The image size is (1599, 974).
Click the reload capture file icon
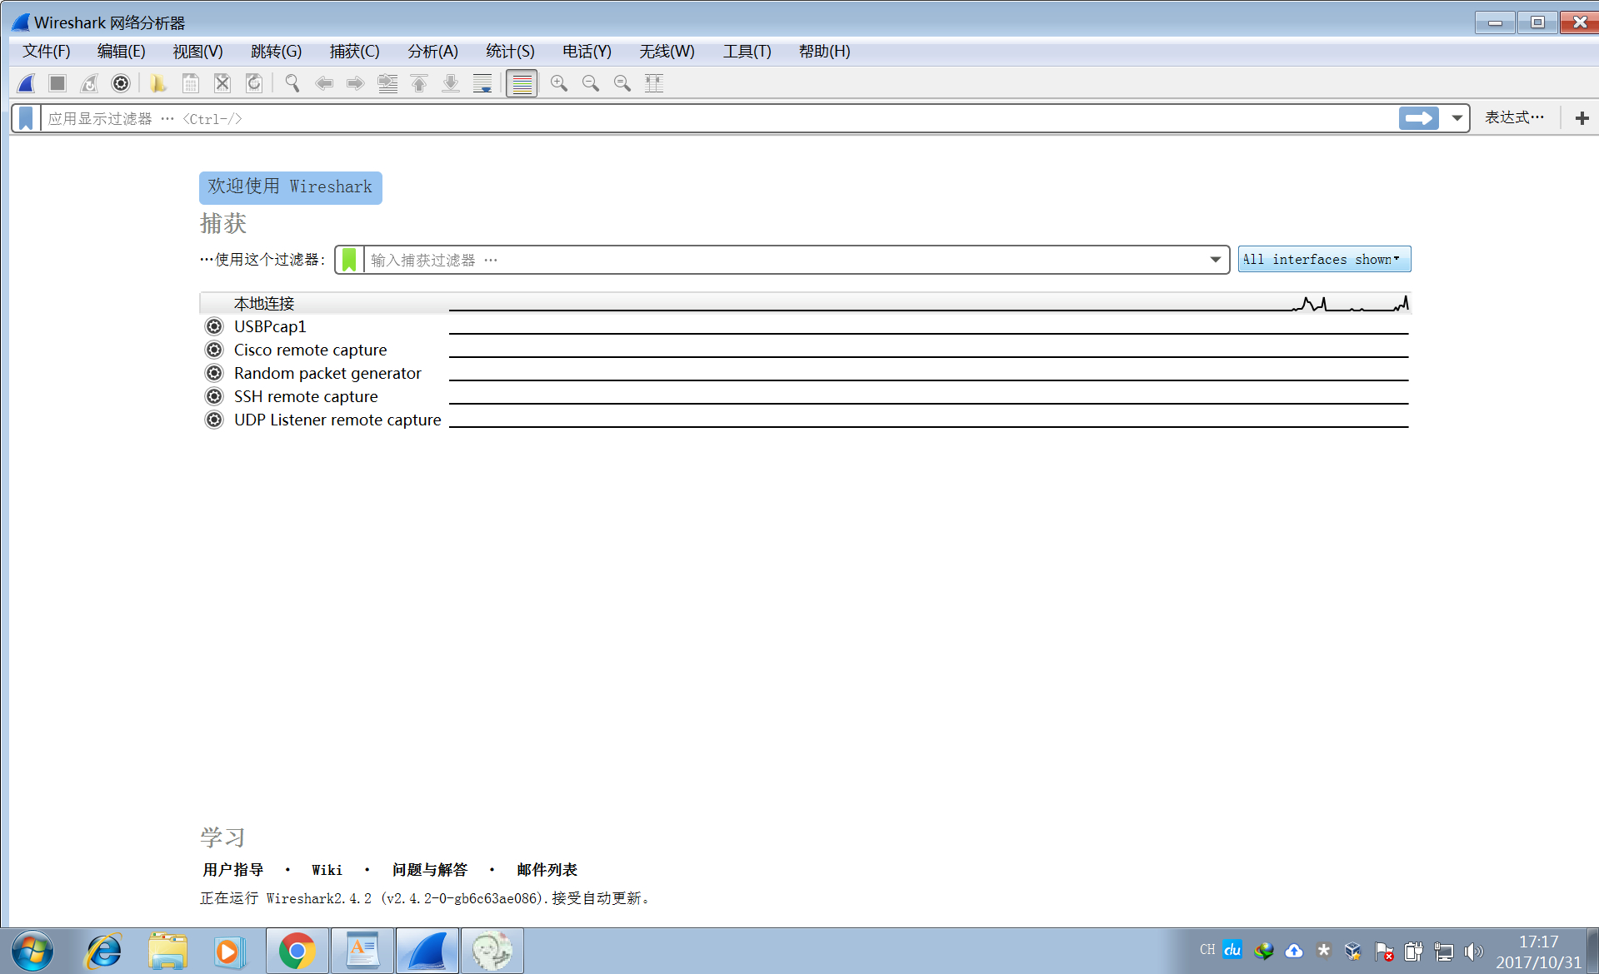click(x=254, y=83)
